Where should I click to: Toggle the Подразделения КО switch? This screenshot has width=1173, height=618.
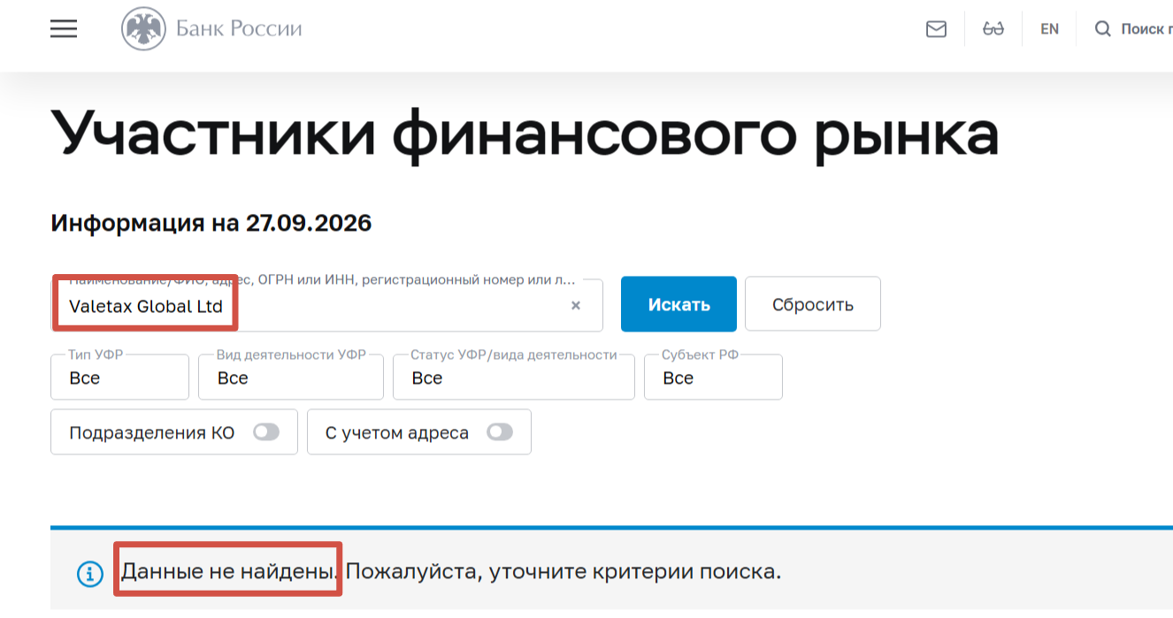pyautogui.click(x=266, y=432)
